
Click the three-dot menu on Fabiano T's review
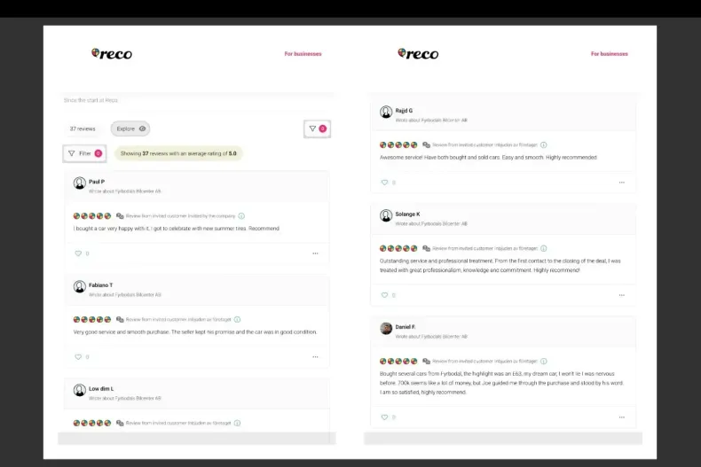click(x=315, y=357)
